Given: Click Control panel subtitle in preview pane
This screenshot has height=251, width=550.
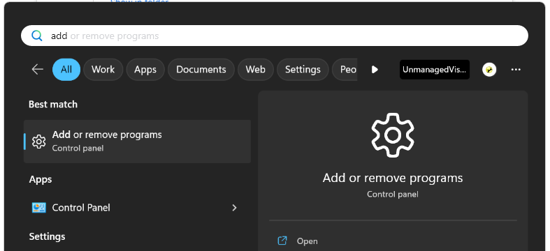Looking at the screenshot, I should tap(393, 194).
